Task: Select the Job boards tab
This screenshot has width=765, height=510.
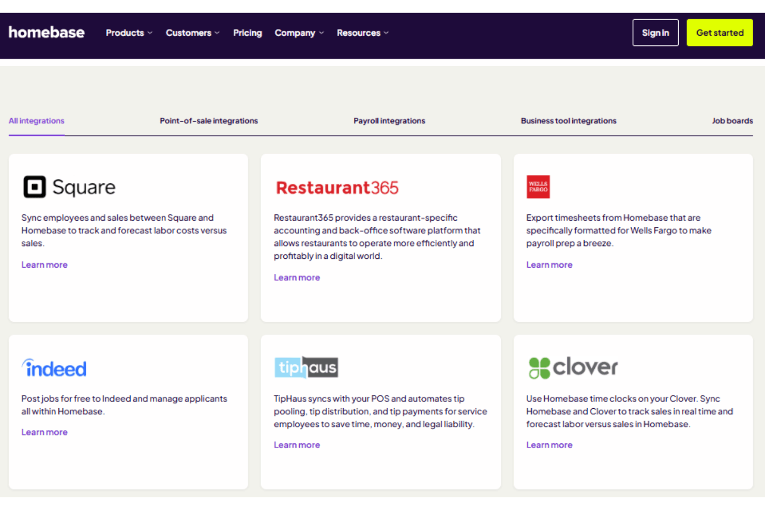Action: point(732,121)
